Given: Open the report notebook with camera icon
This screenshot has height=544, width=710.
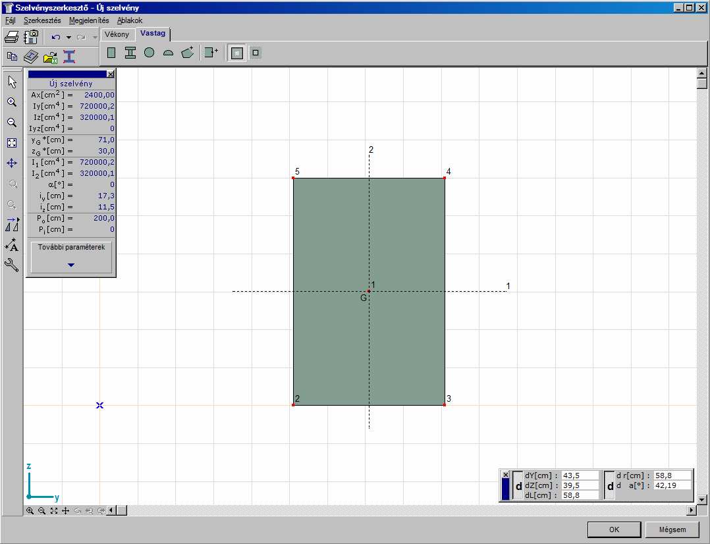Looking at the screenshot, I should click(31, 37).
